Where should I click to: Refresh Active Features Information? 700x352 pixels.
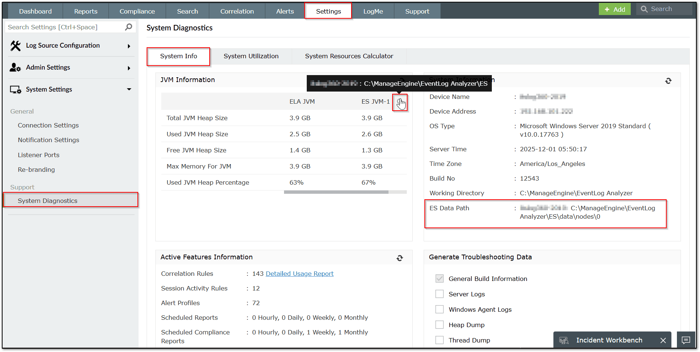pos(399,258)
